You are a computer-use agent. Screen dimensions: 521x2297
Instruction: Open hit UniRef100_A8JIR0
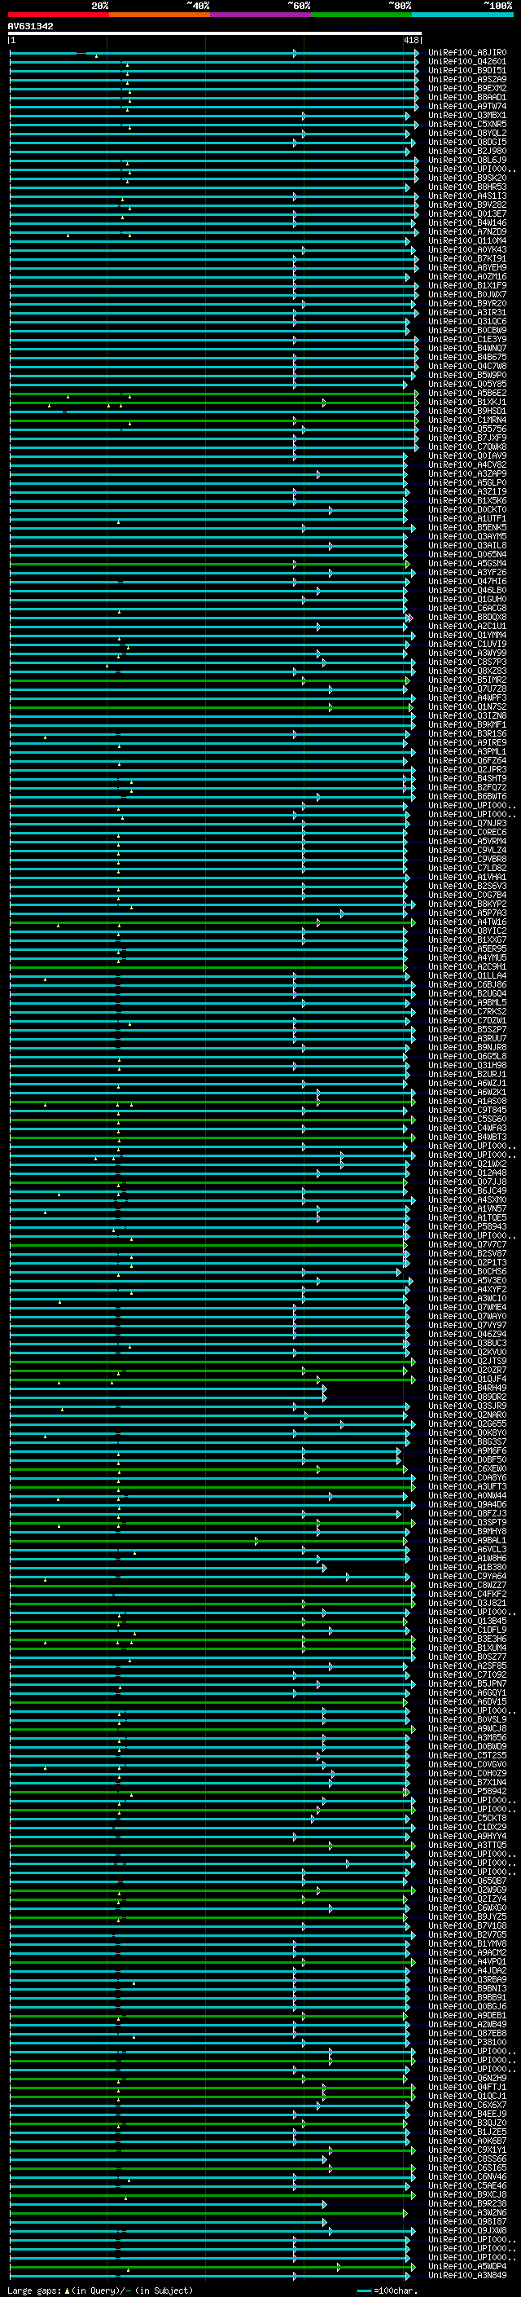pyautogui.click(x=467, y=53)
